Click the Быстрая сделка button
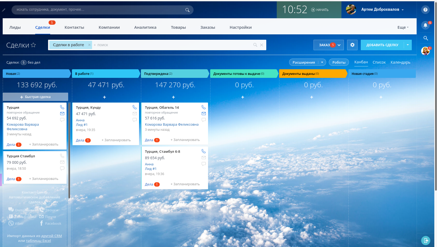 tap(35, 97)
